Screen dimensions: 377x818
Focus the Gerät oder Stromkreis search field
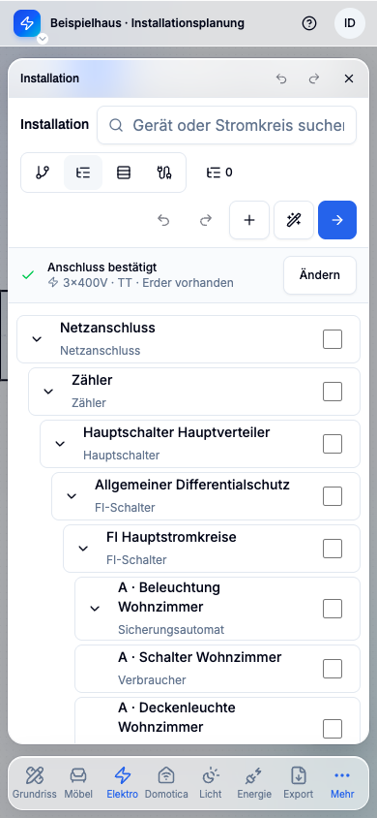227,125
